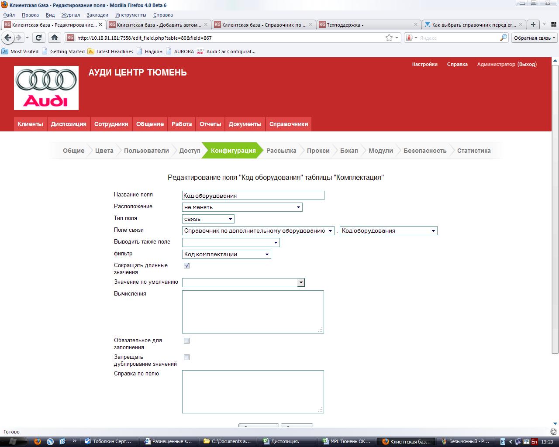The height and width of the screenshot is (447, 559).
Task: Click the Справка link in header
Action: coord(457,64)
